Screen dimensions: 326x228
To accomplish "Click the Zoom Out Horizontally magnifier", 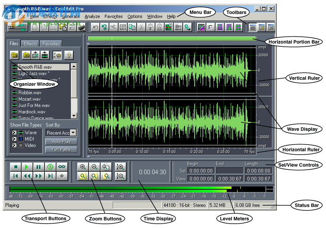I will 94,167.
